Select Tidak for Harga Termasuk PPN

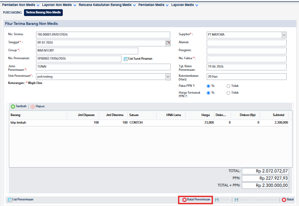[228, 93]
